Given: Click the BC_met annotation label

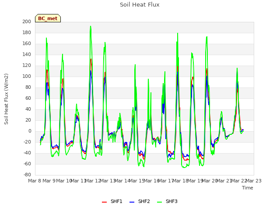Looking at the screenshot, I should pos(48,18).
